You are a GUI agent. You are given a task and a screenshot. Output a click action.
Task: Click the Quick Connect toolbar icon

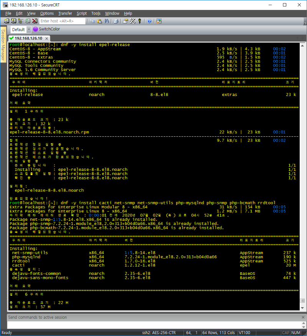(13, 21)
